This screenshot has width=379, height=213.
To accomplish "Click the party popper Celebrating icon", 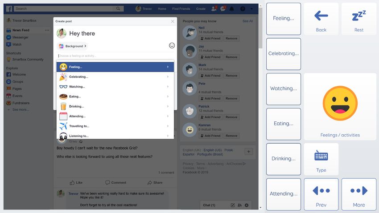I will click(x=63, y=77).
